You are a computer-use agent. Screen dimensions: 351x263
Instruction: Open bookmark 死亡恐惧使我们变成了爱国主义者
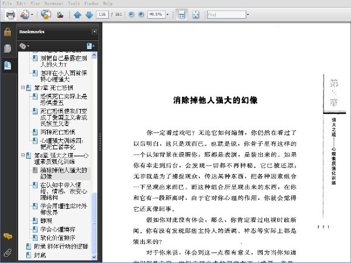(64, 117)
